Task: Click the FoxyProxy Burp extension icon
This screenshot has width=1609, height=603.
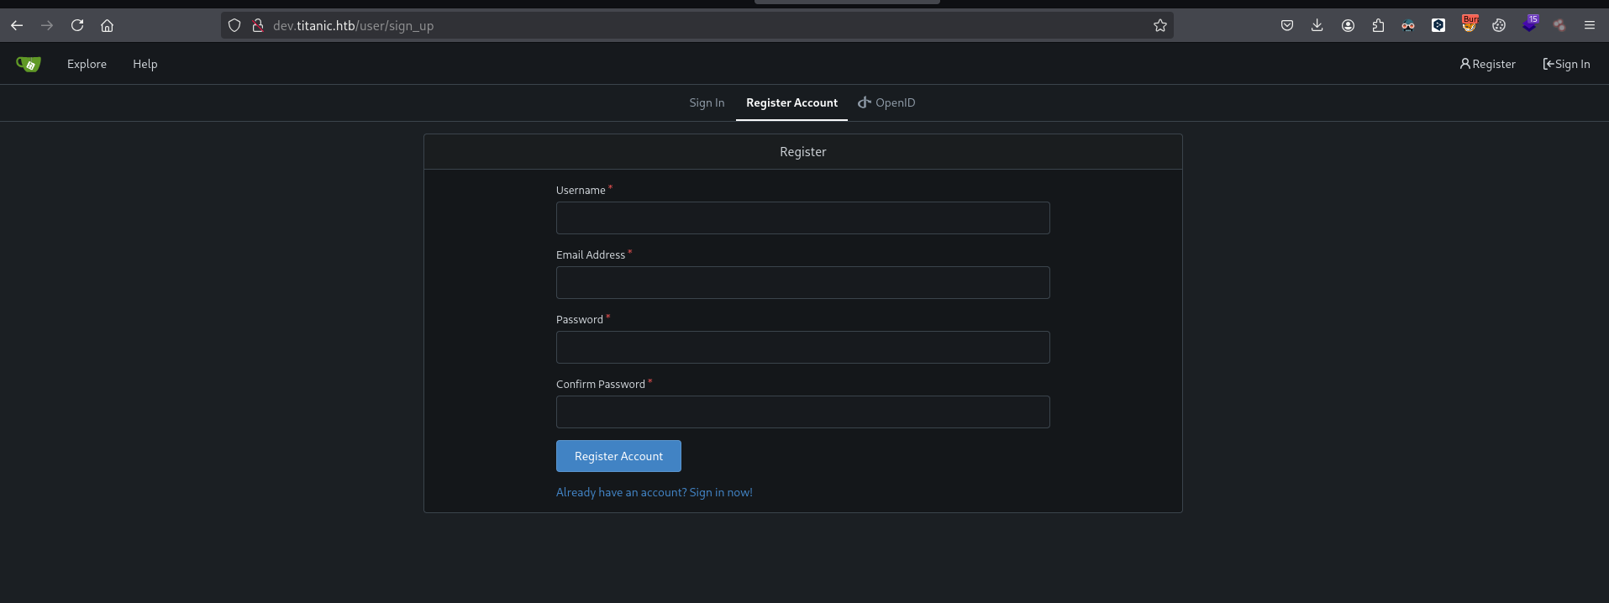Action: pos(1469,25)
